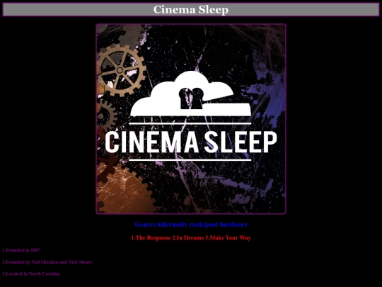
Task: Click the Cinema Sleep page heading banner
Action: [x=191, y=9]
